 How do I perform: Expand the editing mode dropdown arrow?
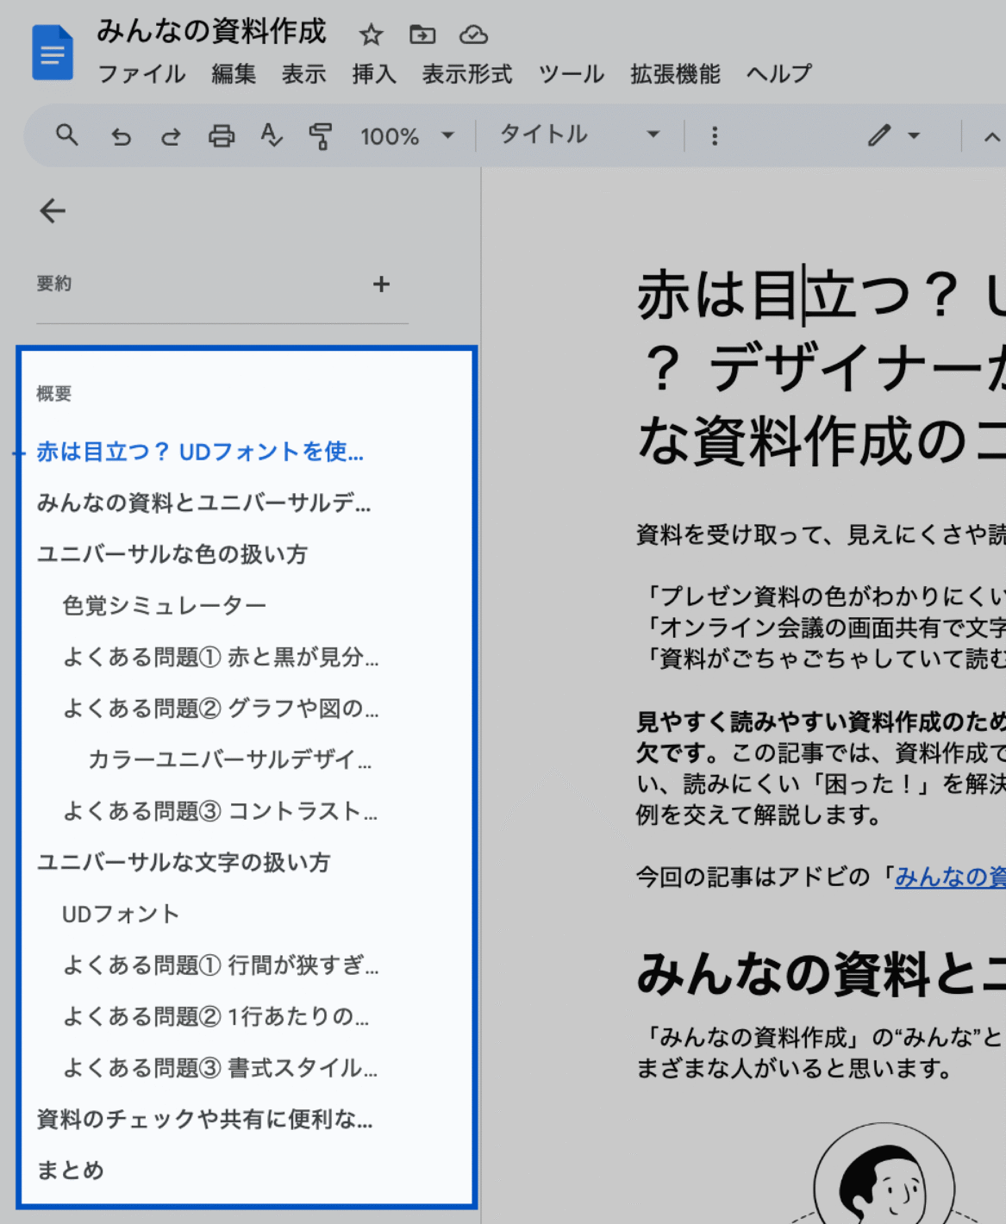pyautogui.click(x=914, y=135)
